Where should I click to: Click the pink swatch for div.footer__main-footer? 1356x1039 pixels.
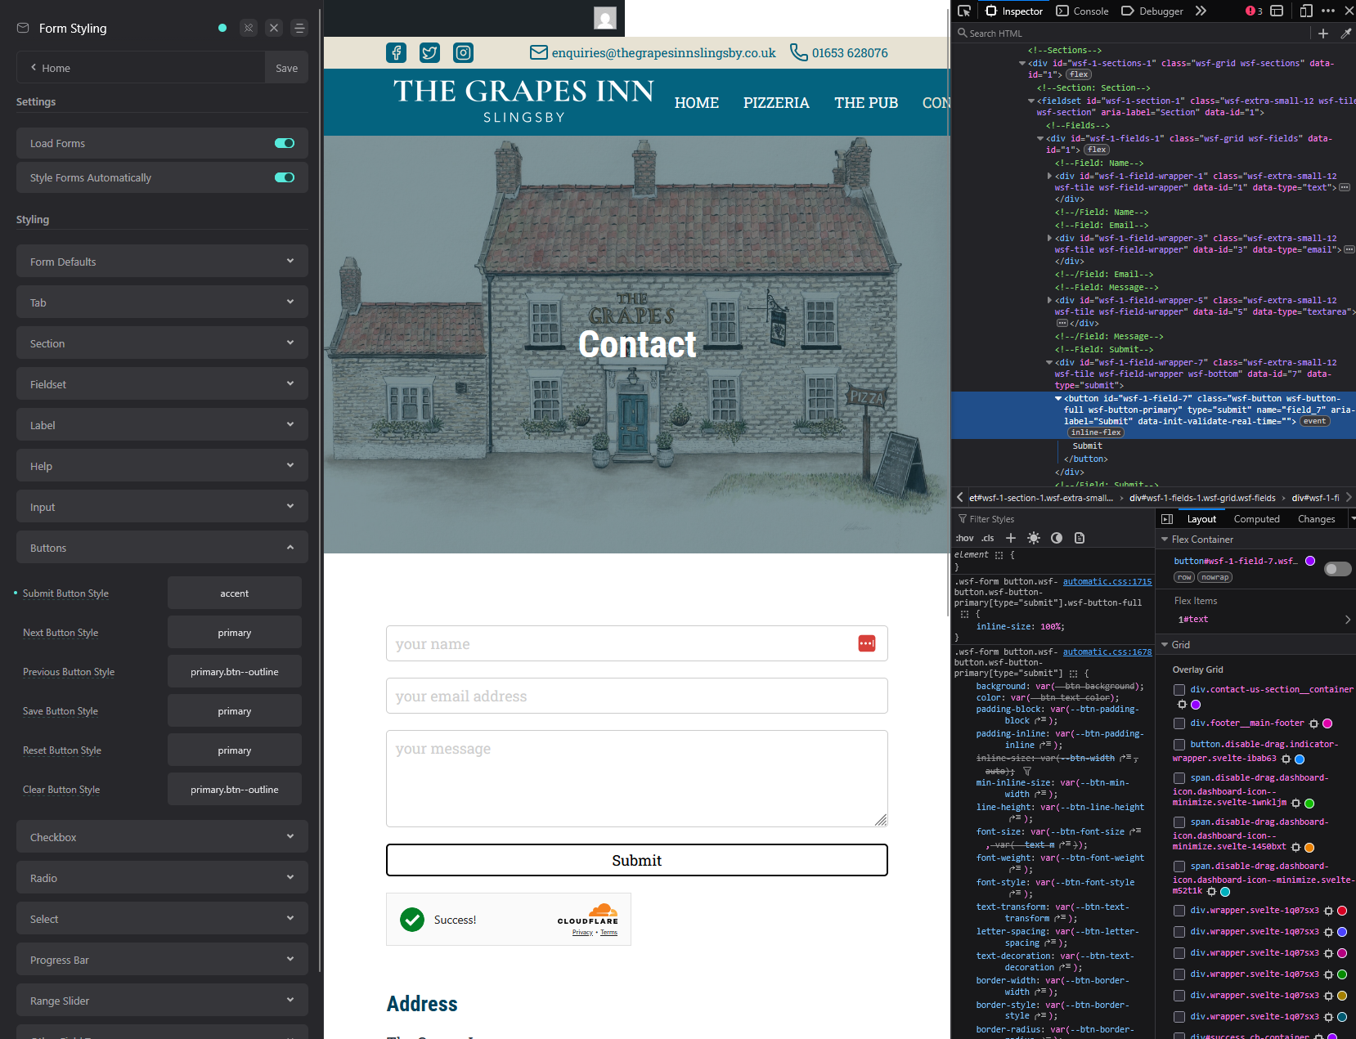tap(1327, 723)
